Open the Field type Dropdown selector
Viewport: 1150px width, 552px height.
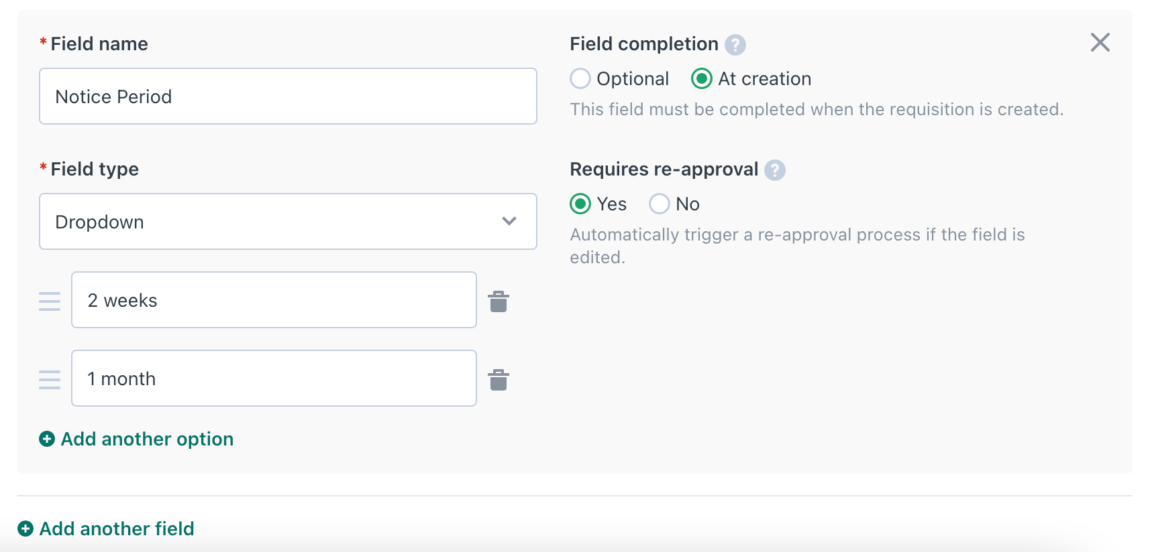(x=288, y=222)
